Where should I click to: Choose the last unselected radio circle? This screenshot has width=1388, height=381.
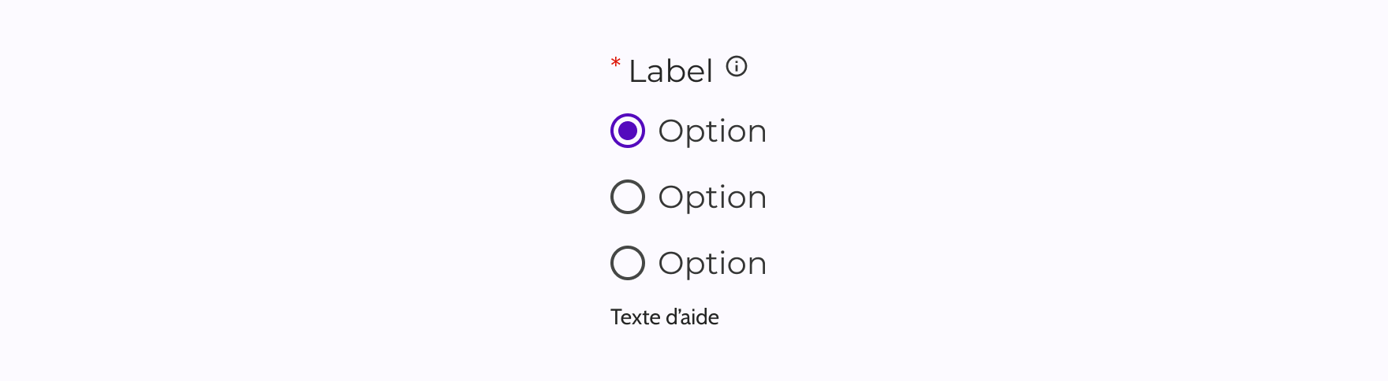628,263
